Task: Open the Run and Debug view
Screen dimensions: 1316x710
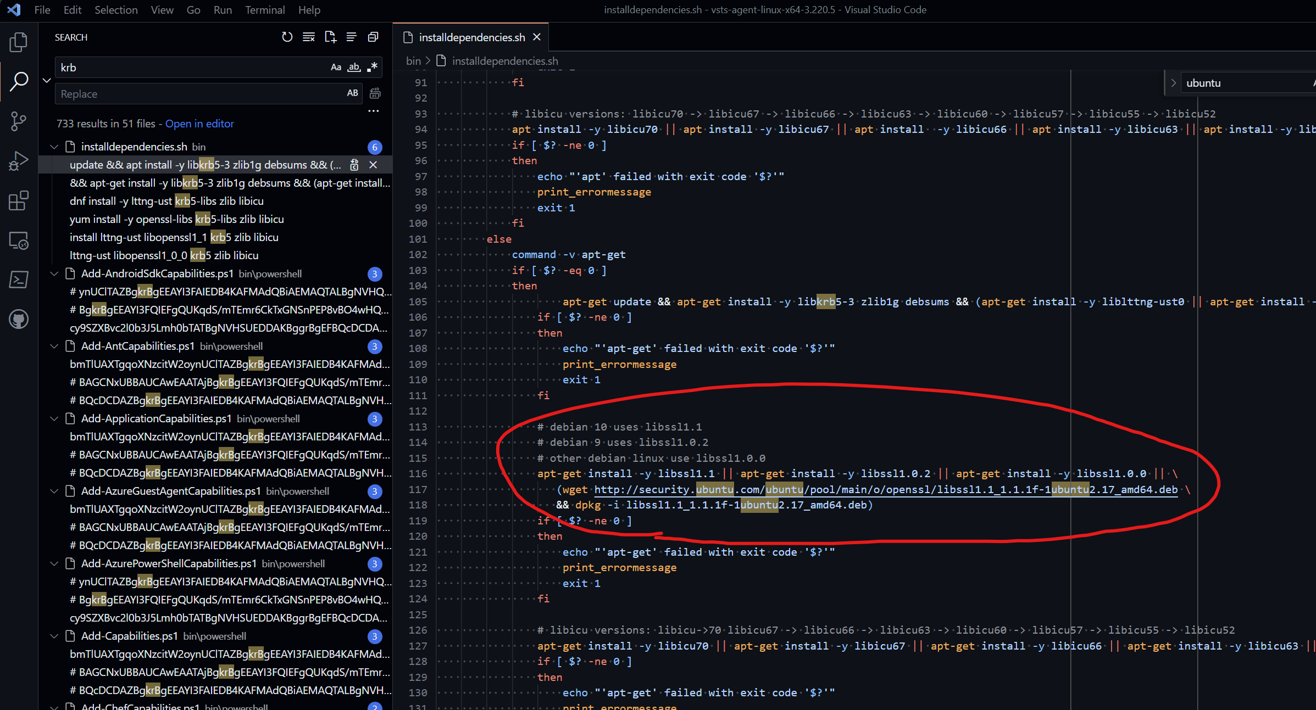Action: [x=19, y=161]
